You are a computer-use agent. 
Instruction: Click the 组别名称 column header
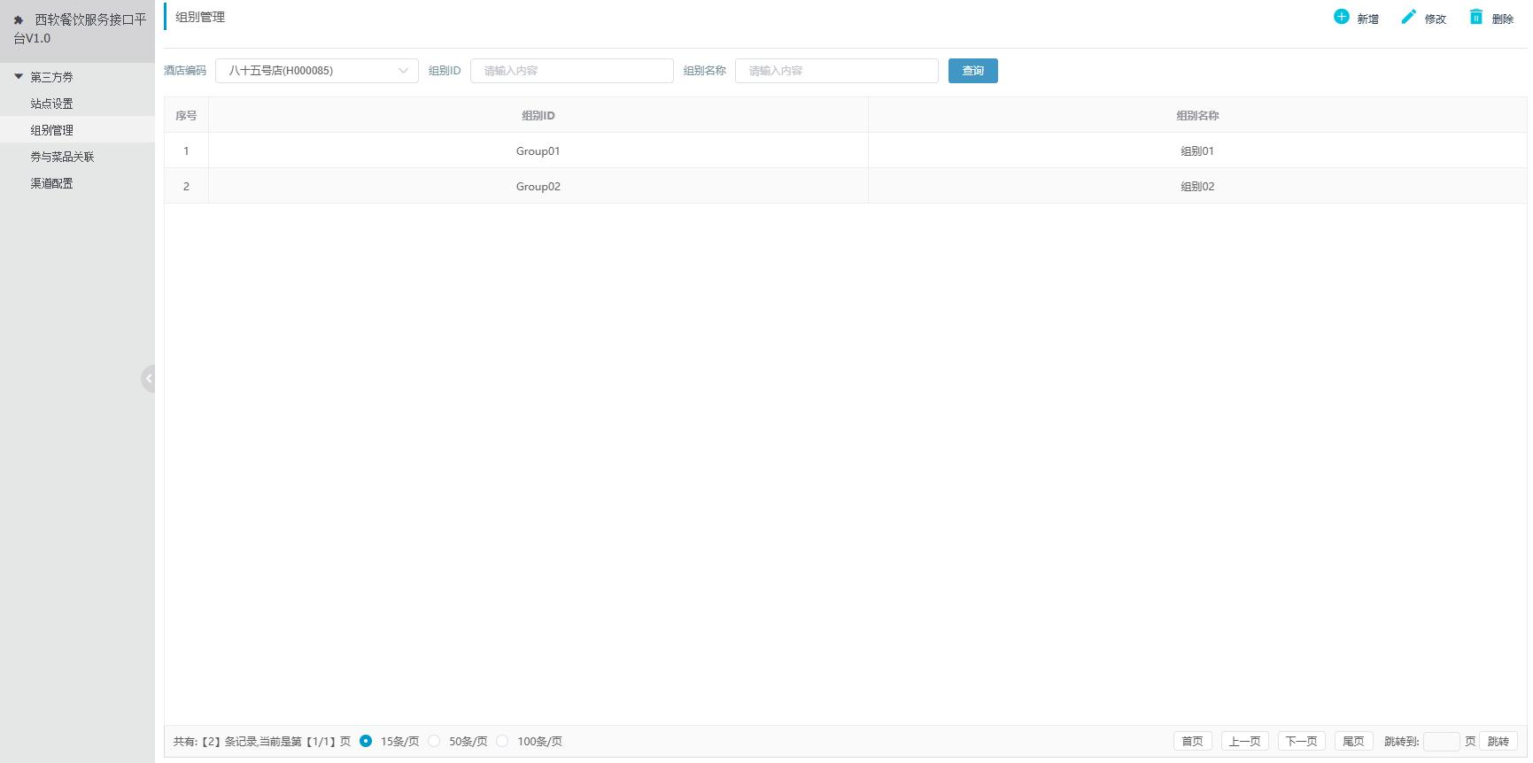(1197, 115)
